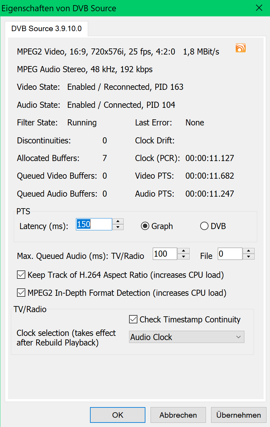Click the File queued audio input field
This screenshot has height=427, width=270.
(230, 254)
